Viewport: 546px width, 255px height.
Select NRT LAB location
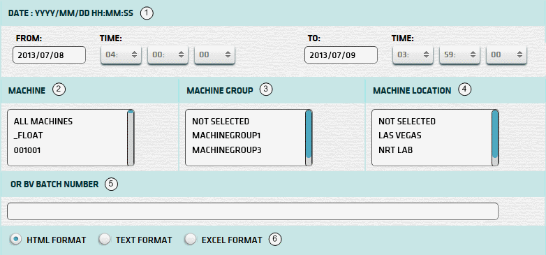396,150
